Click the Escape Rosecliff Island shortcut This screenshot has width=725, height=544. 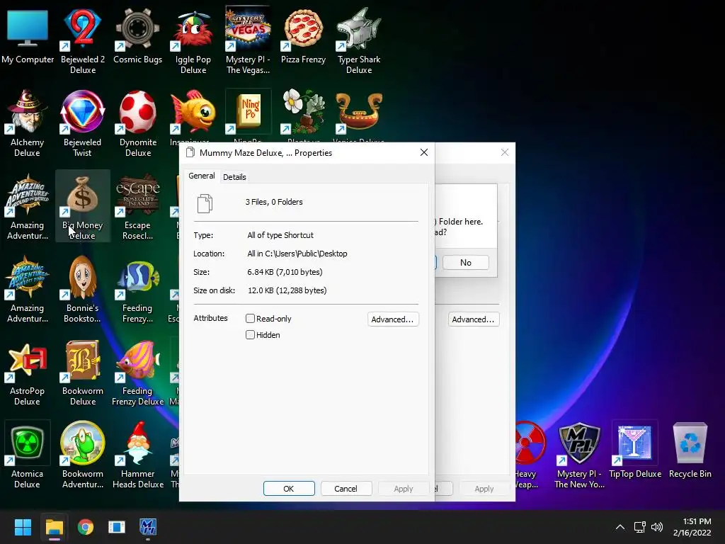pos(138,206)
